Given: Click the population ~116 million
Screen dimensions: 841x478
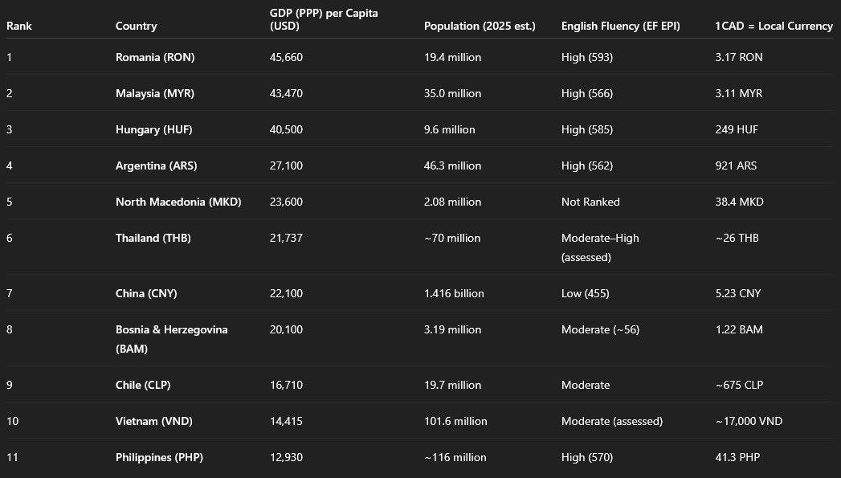Looking at the screenshot, I should pos(455,458).
